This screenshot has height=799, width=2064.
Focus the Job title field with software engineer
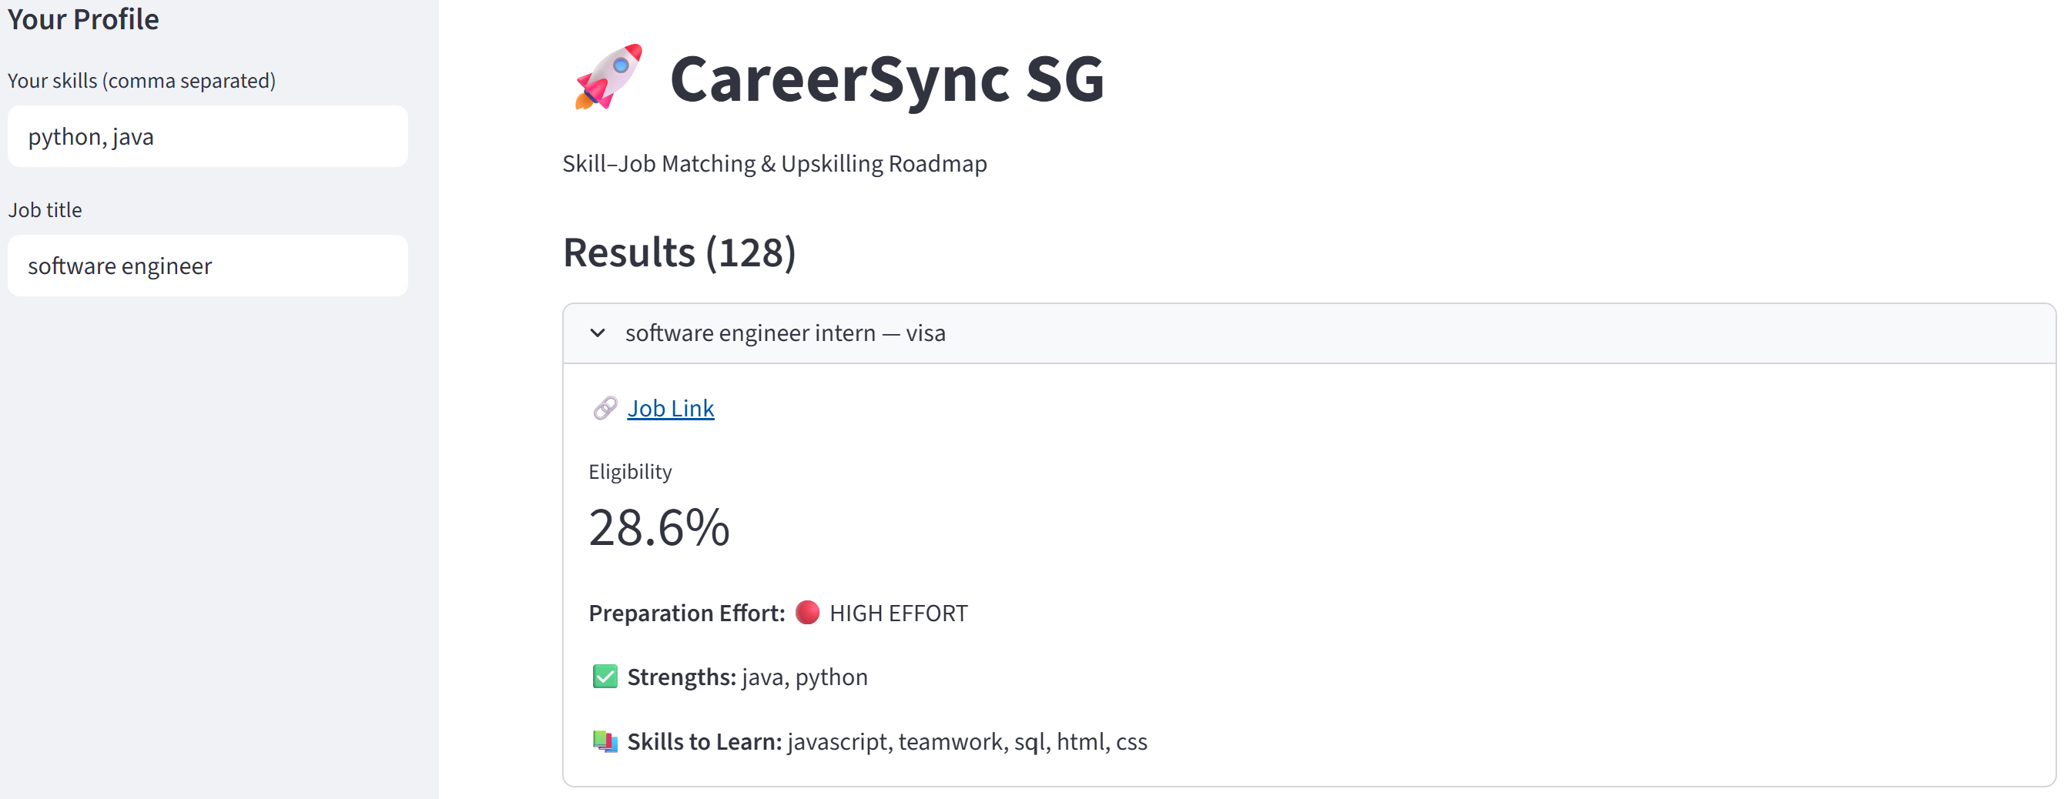point(207,266)
